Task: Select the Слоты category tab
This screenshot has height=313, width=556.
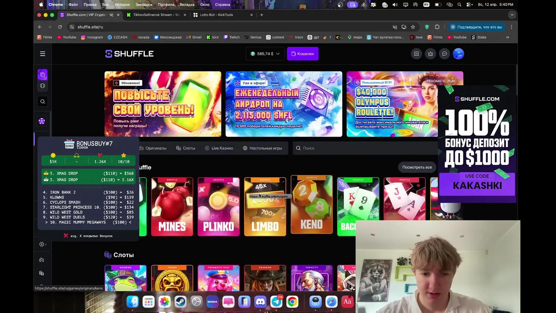Action: point(185,148)
